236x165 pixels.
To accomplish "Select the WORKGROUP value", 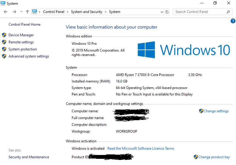I will [127, 131].
